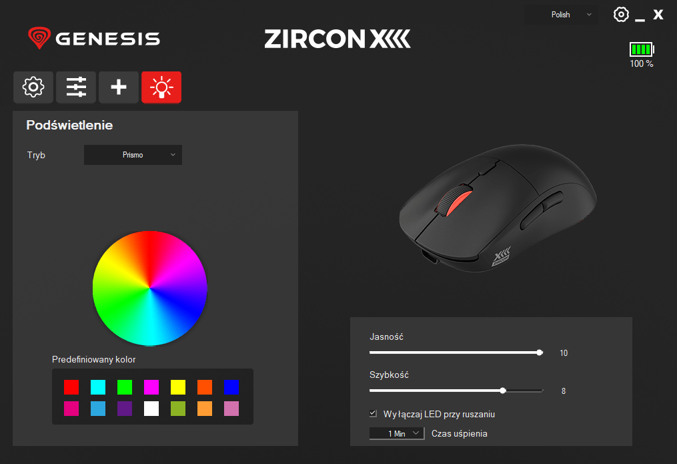Select the white predefined color swatch

click(x=151, y=409)
